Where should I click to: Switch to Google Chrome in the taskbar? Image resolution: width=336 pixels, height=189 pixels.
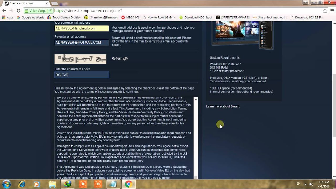click(x=128, y=184)
